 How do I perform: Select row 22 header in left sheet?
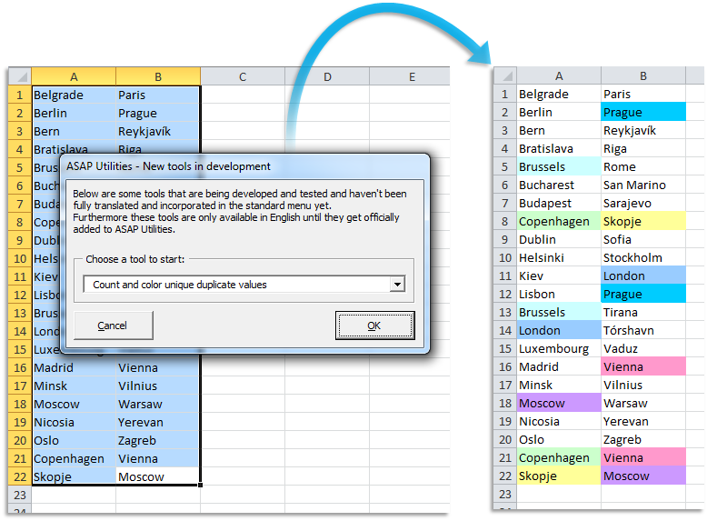20,476
